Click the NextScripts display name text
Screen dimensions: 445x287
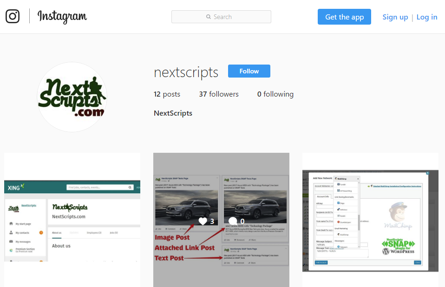pos(173,113)
